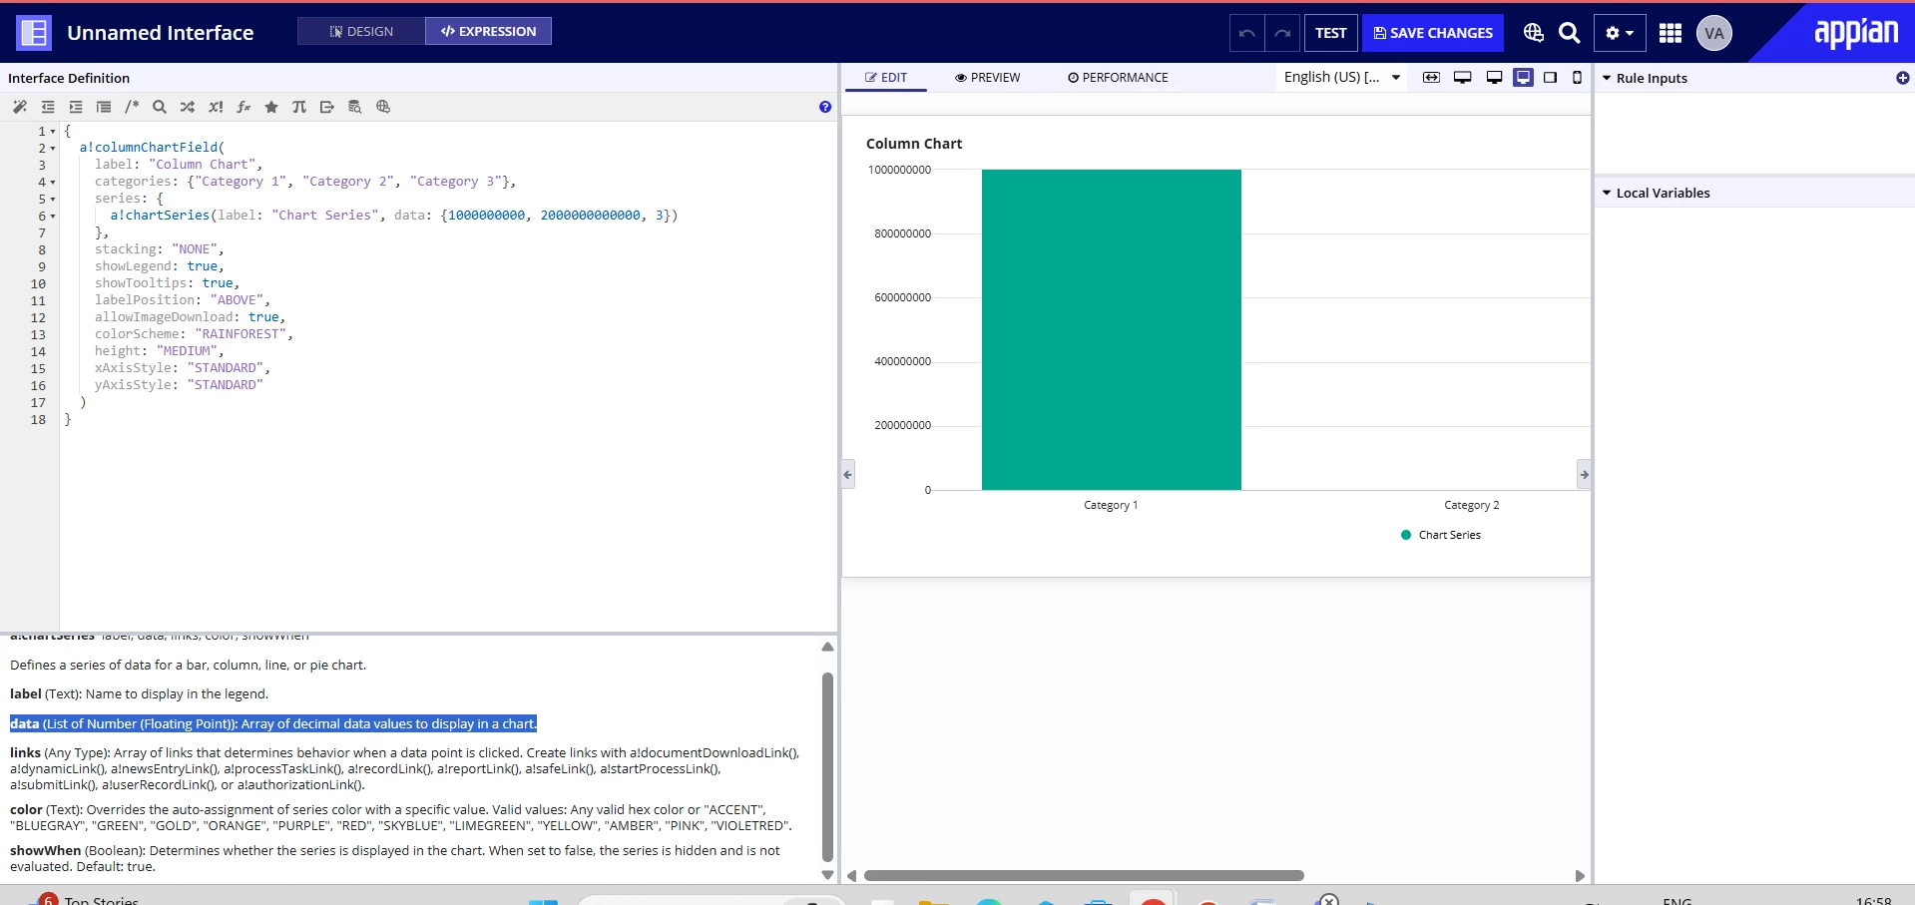Click the documentation panel vertical scrollbar
1915x905 pixels.
(x=827, y=766)
